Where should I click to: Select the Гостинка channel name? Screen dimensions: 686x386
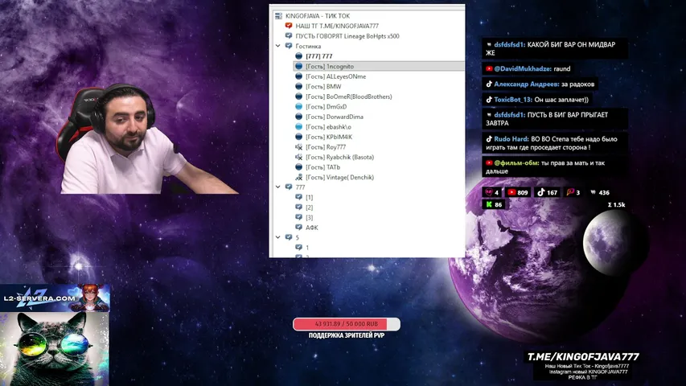coord(308,46)
